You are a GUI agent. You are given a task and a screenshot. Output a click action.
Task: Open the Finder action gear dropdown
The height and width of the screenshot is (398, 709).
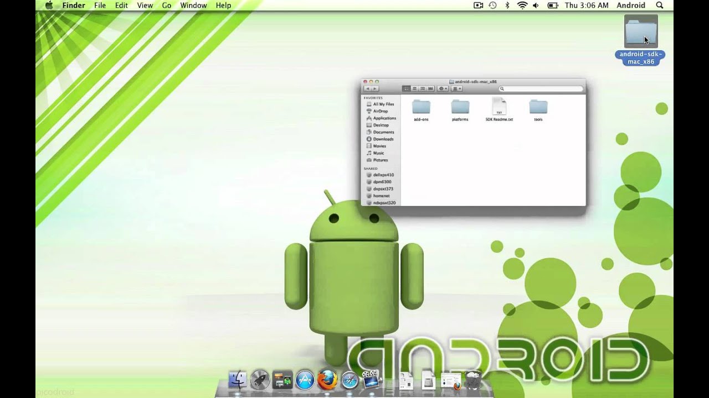(x=443, y=88)
